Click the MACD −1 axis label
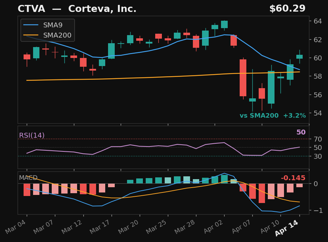 317,210
